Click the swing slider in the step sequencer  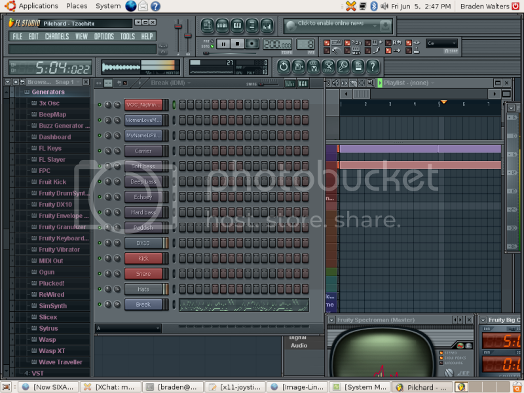(265, 83)
